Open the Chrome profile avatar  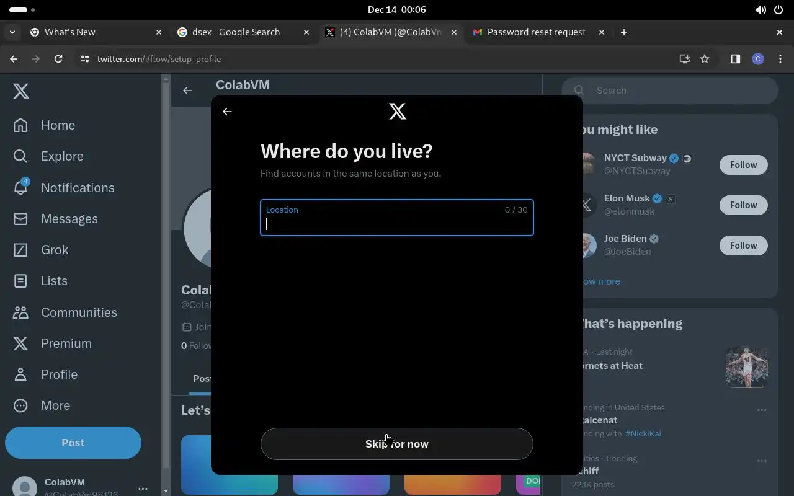[x=758, y=59]
